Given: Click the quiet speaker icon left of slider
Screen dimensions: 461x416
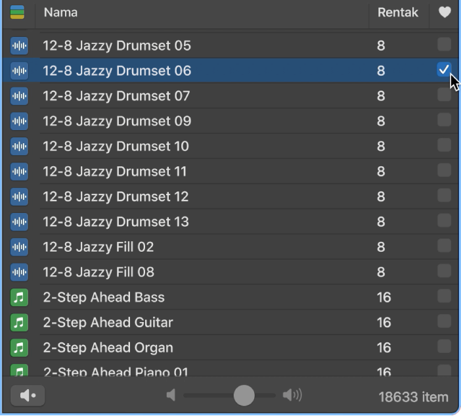Looking at the screenshot, I should tap(171, 395).
